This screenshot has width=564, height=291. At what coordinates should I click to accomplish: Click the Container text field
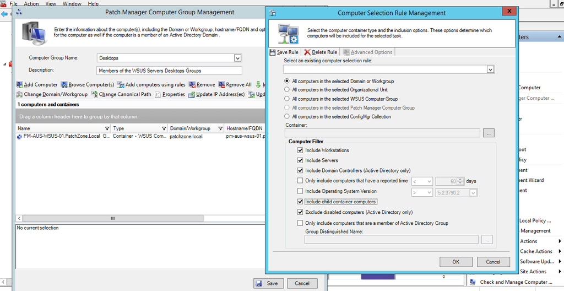click(x=382, y=133)
